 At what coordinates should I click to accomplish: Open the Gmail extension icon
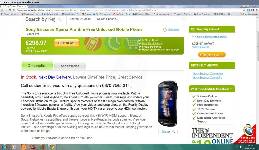253,10
